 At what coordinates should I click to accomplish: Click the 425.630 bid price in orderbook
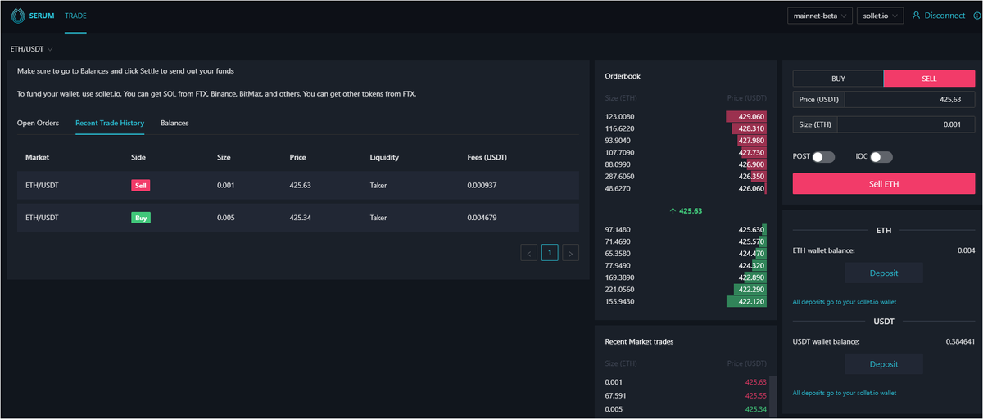pos(751,230)
